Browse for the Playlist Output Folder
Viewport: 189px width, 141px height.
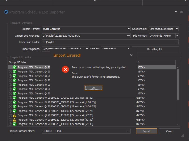point(129,131)
